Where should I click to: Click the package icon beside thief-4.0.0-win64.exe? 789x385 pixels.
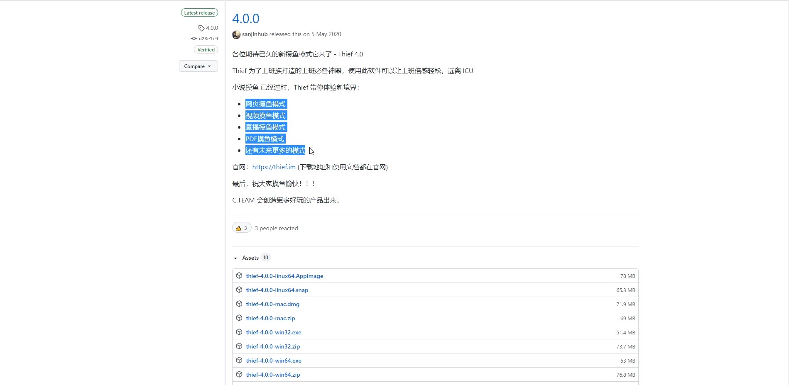pyautogui.click(x=239, y=361)
